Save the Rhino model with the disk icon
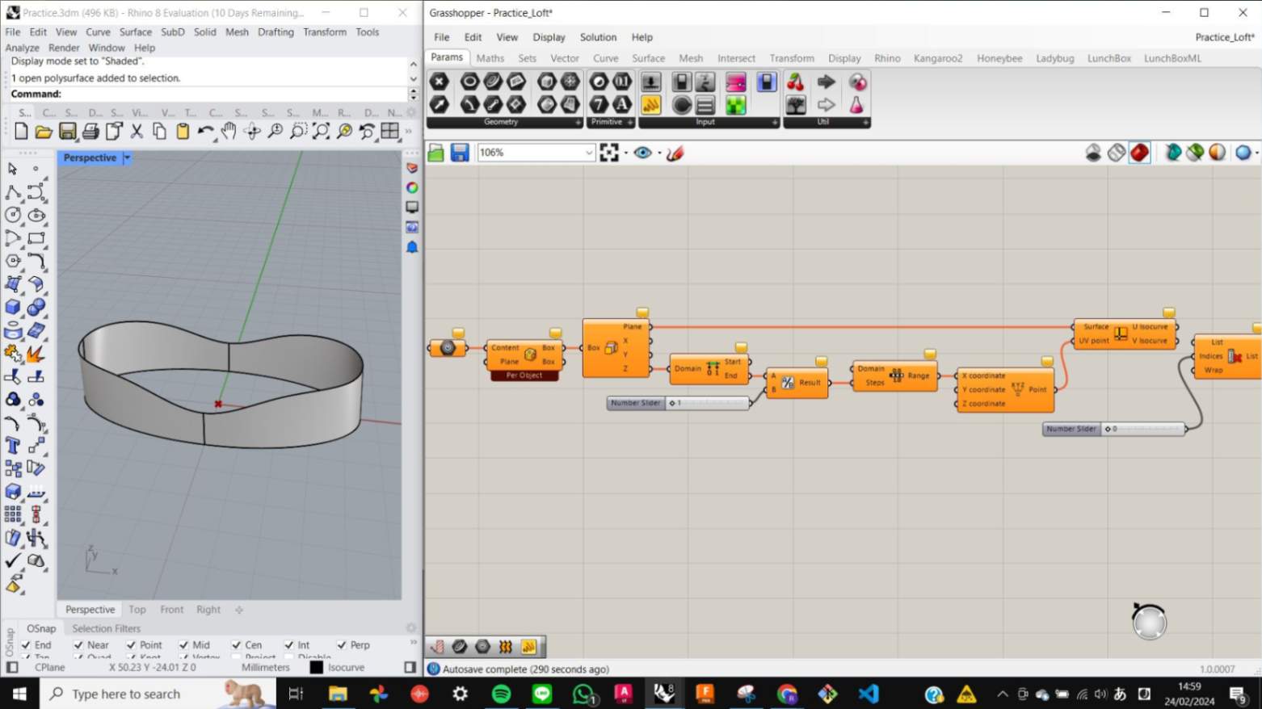Viewport: 1262px width, 709px height. (x=68, y=131)
